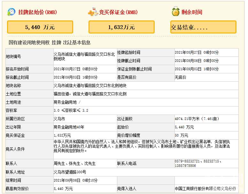This screenshot has height=194, width=248.
Task: Click the gold coins icon beside 竞买保证金
Action: (93, 12)
